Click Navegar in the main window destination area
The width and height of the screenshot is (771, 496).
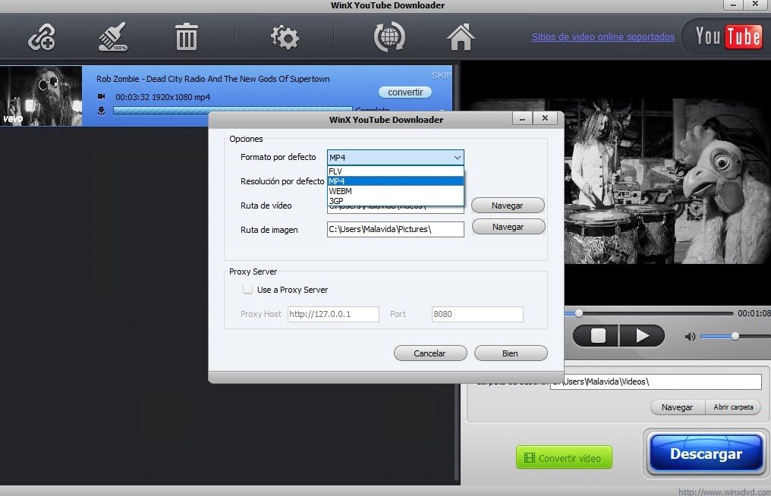pyautogui.click(x=678, y=407)
